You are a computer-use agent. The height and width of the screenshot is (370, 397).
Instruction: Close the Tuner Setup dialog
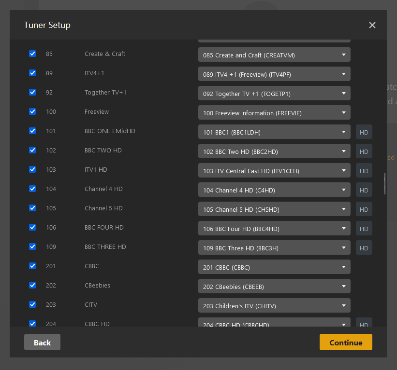point(372,25)
